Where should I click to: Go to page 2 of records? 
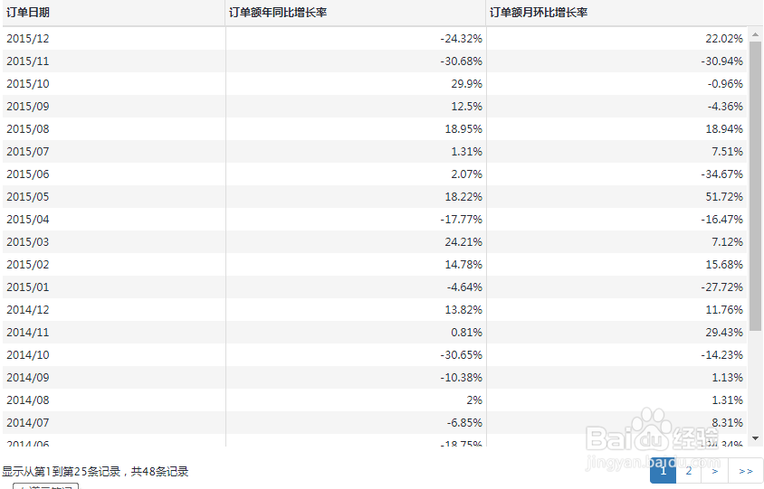click(x=689, y=471)
